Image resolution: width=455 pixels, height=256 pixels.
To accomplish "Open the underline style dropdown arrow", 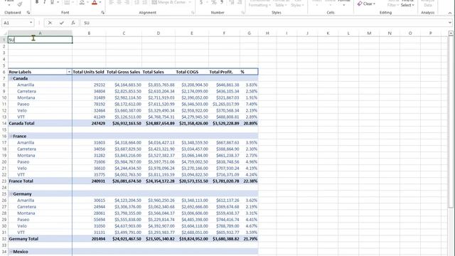I will click(x=58, y=2).
